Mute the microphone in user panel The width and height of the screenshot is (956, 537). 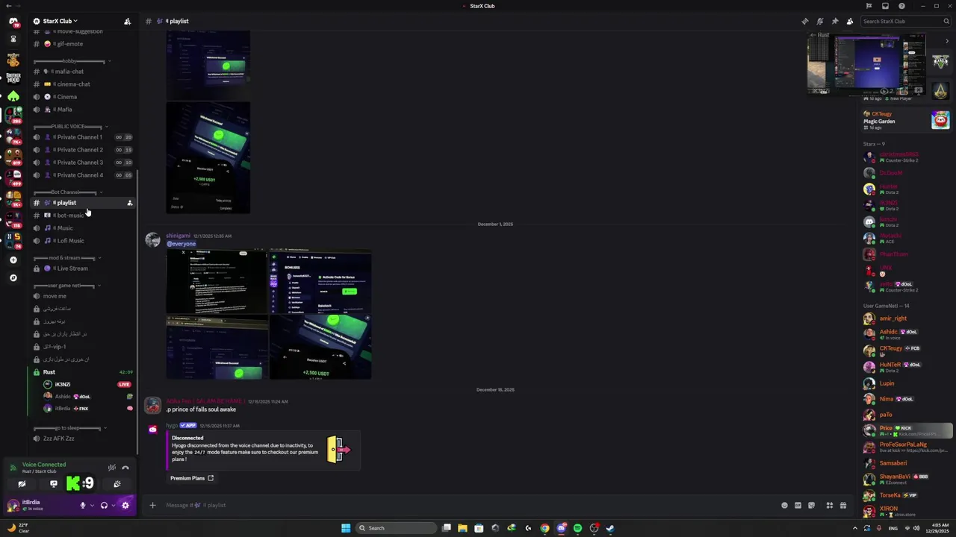coord(83,505)
